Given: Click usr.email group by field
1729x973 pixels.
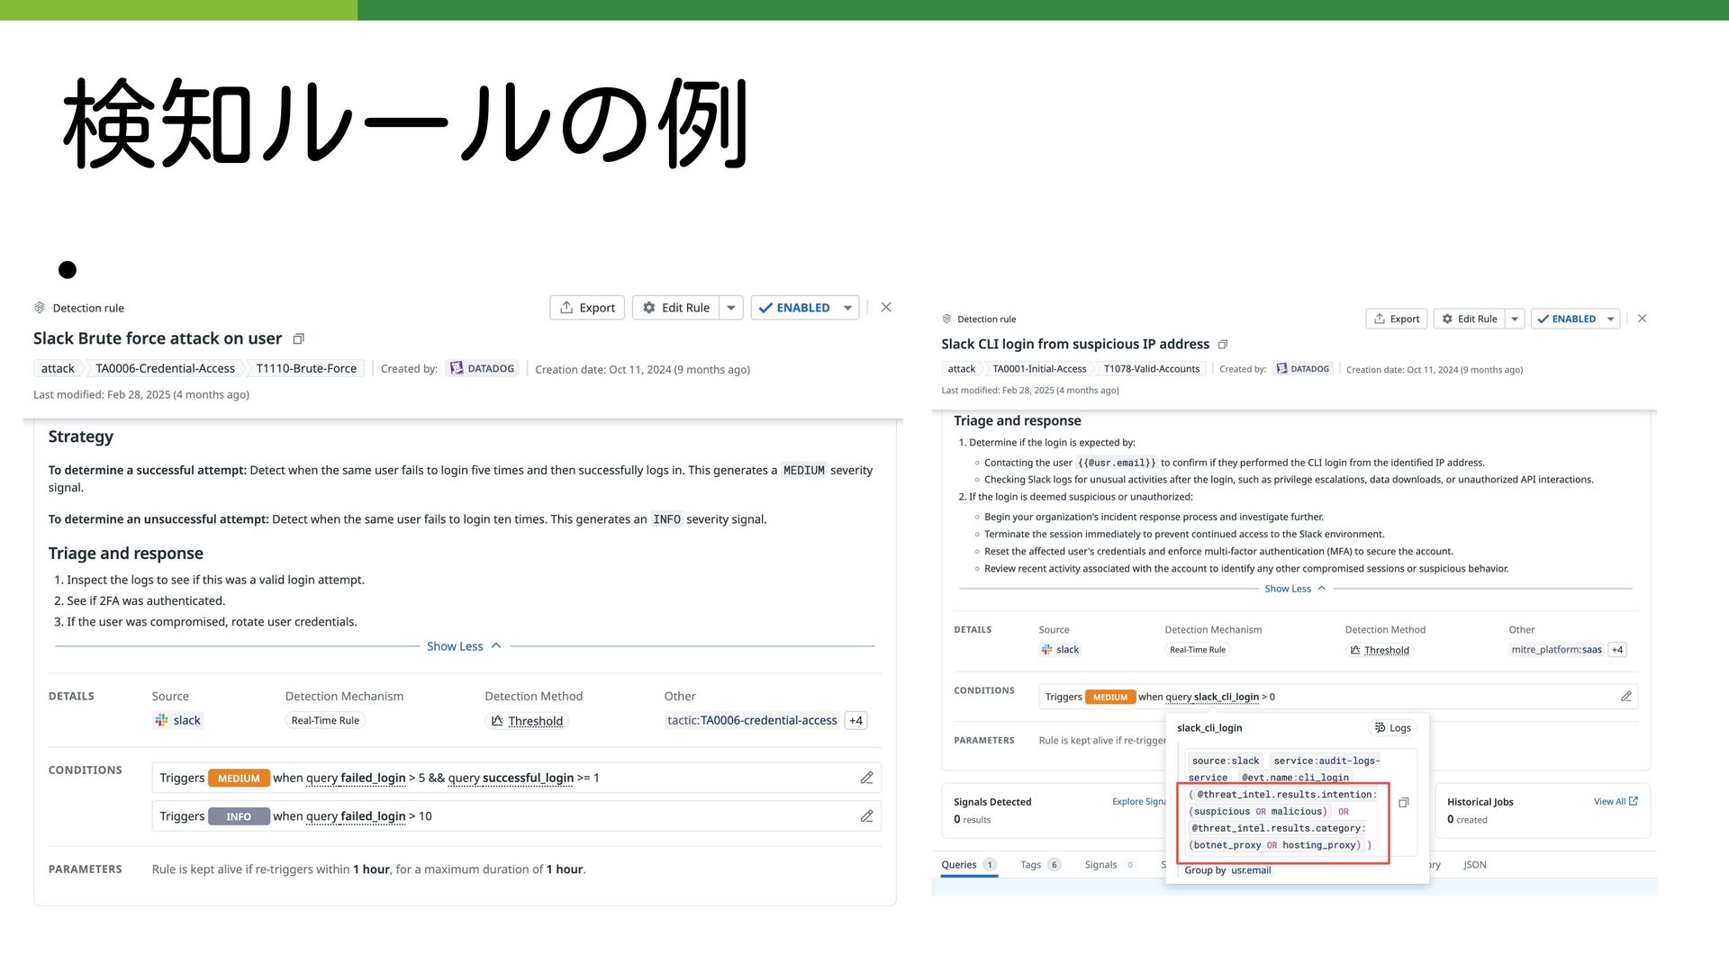Looking at the screenshot, I should (1251, 870).
